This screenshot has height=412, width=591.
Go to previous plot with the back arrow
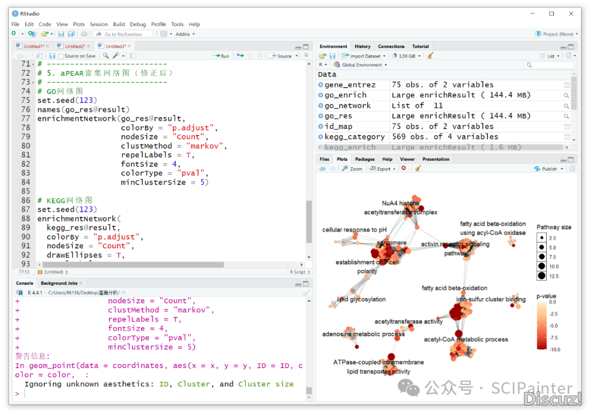pos(322,169)
